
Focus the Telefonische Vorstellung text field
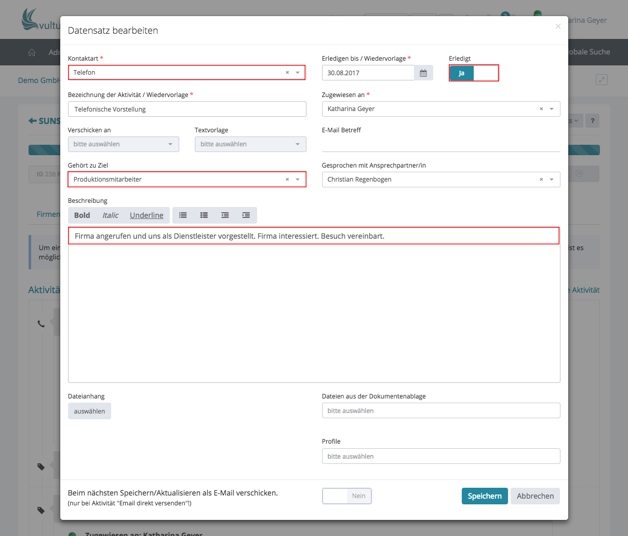187,109
